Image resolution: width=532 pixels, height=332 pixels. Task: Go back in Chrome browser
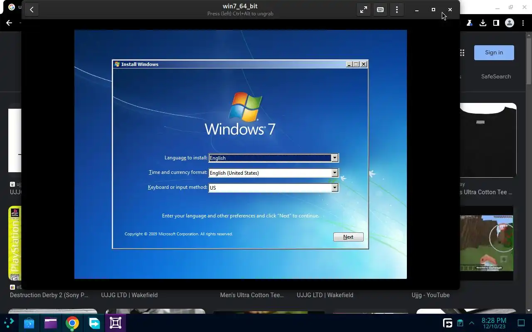pos(9,23)
